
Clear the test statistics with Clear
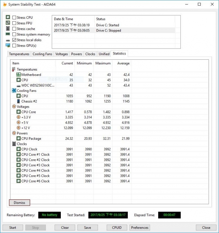(65, 228)
